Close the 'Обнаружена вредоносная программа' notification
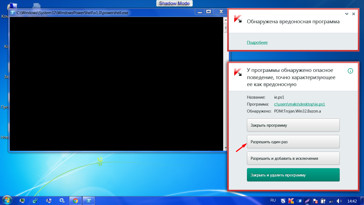This screenshot has height=205, width=364. (x=354, y=14)
